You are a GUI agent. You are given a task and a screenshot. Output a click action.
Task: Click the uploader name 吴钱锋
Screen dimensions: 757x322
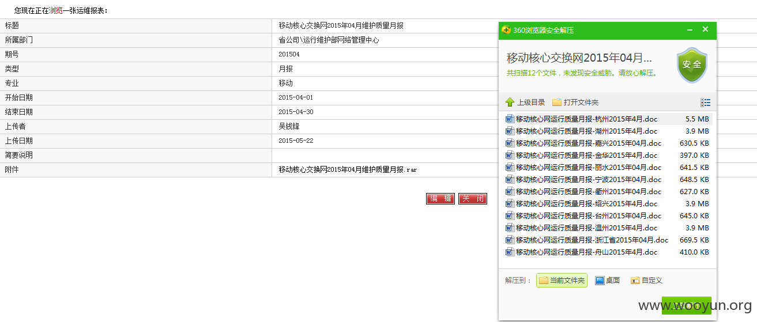coord(289,127)
